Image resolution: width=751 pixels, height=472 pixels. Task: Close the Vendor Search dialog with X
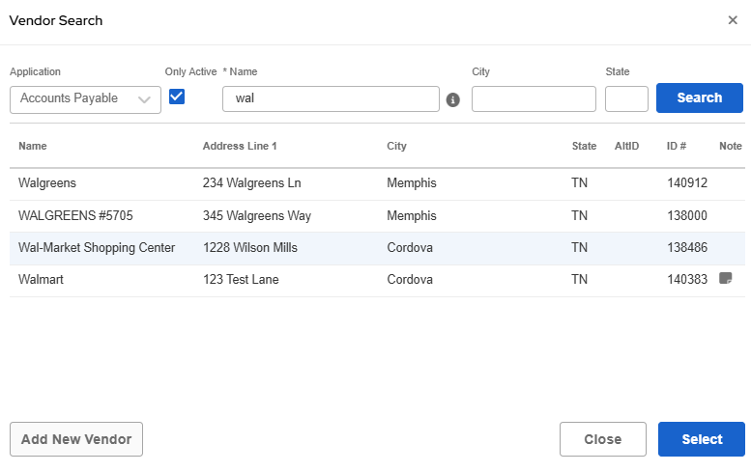coord(733,20)
